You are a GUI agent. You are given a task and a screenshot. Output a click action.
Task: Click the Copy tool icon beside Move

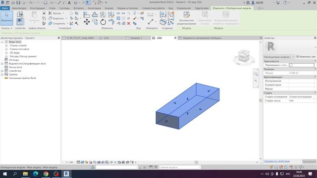pos(95,22)
